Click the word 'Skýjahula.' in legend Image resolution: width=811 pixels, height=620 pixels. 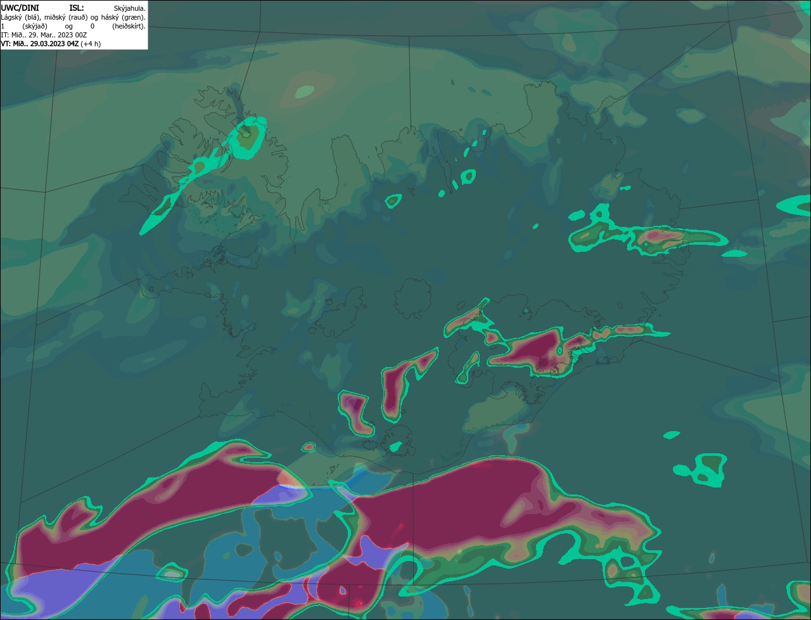[x=130, y=9]
